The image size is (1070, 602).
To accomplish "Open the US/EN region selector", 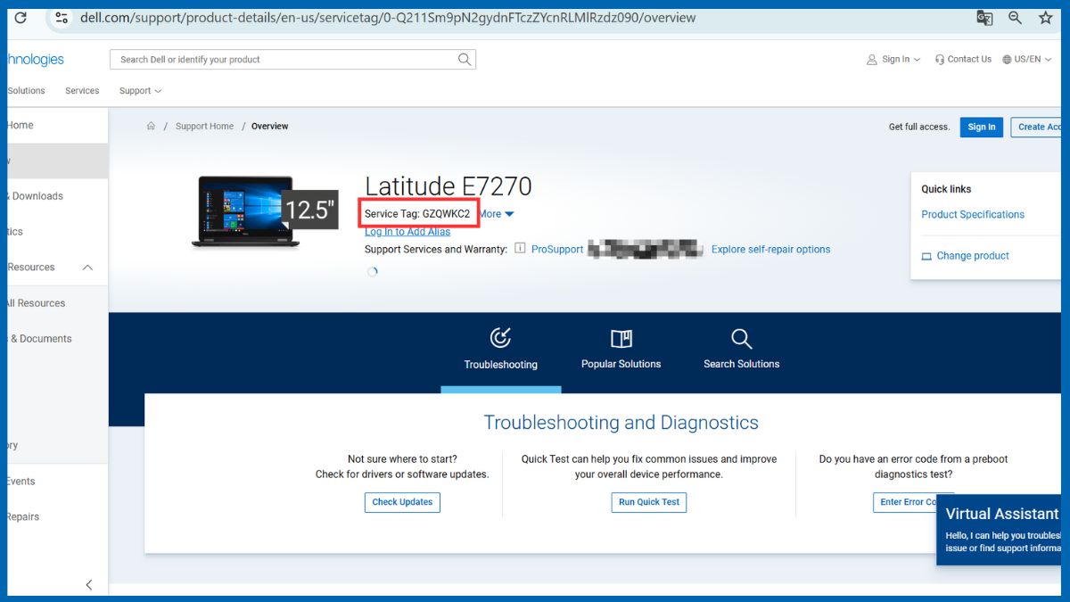I will [x=1027, y=59].
